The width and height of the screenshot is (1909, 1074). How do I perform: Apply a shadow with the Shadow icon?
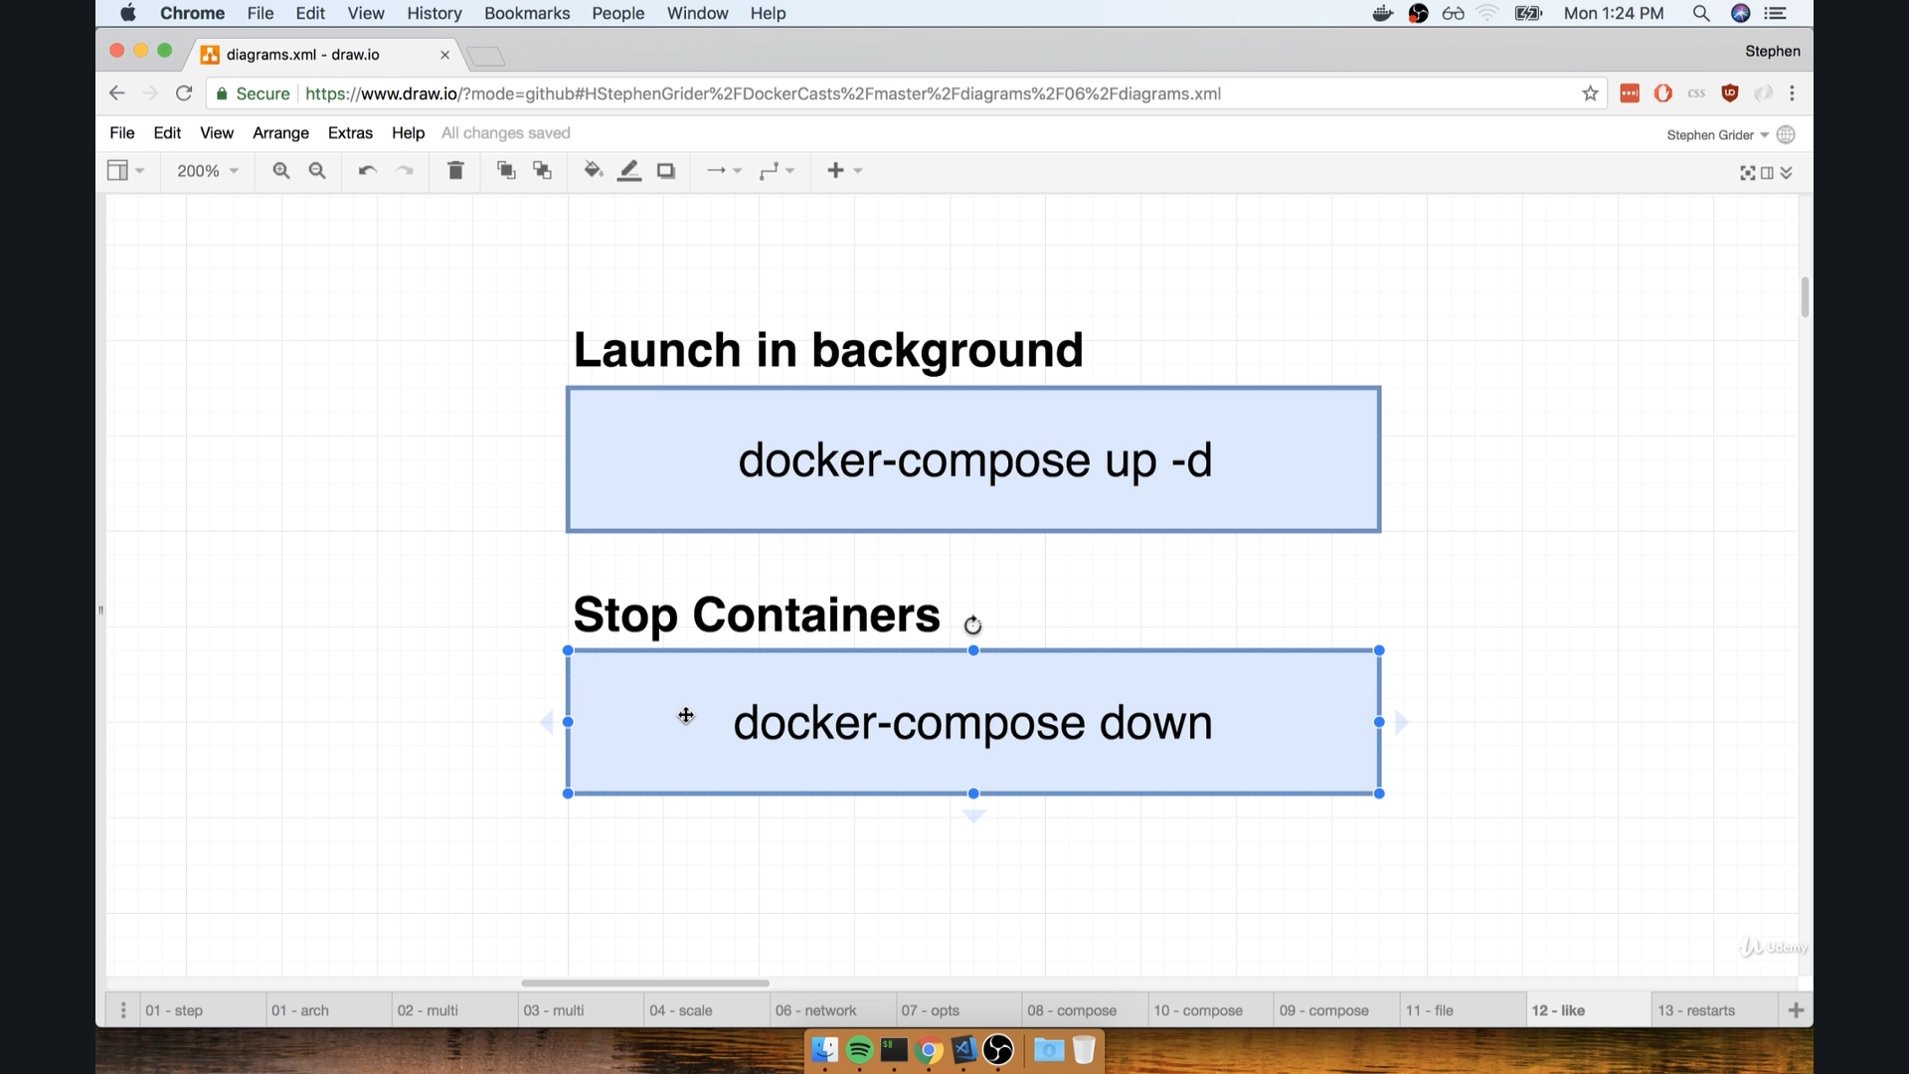tap(666, 170)
